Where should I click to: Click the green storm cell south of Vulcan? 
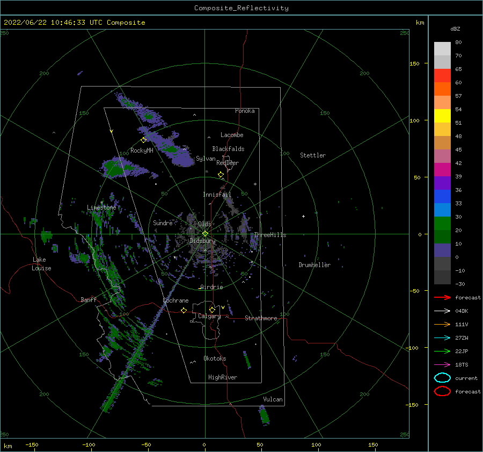coord(264,415)
